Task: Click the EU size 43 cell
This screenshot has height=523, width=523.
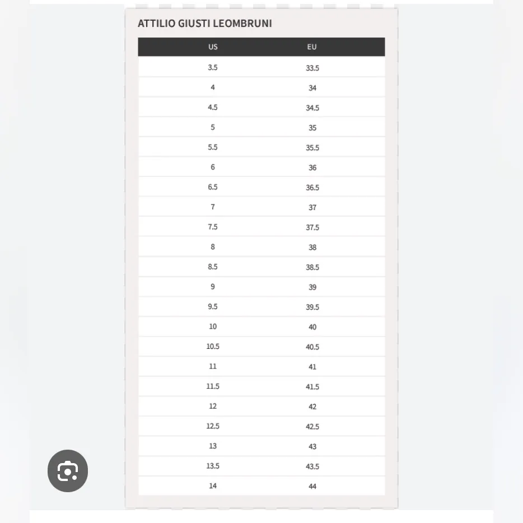Action: click(x=312, y=446)
